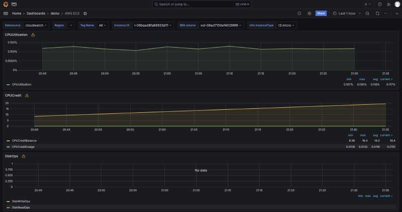Image resolution: width=402 pixels, height=212 pixels.
Task: Open the Region variable dropdown
Action: tap(71, 26)
